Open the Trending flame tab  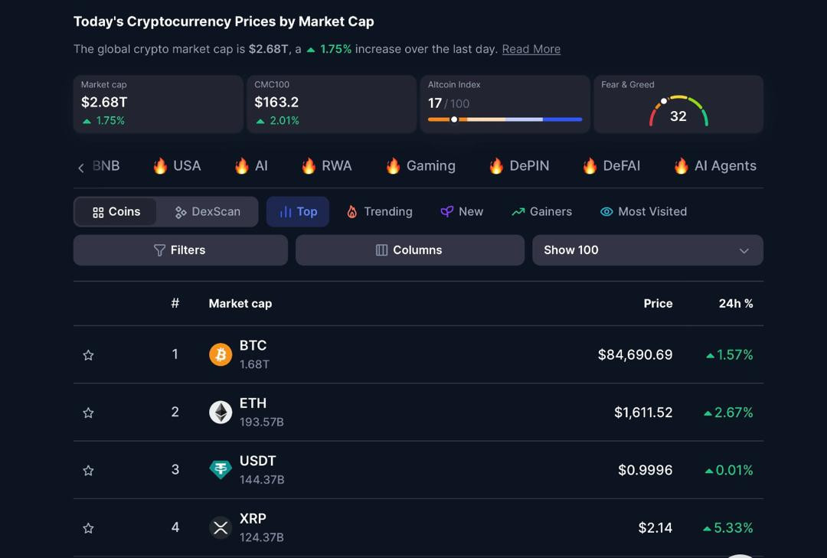pos(379,212)
